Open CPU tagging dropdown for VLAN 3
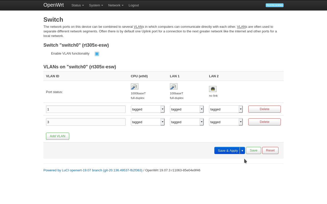 [148, 122]
